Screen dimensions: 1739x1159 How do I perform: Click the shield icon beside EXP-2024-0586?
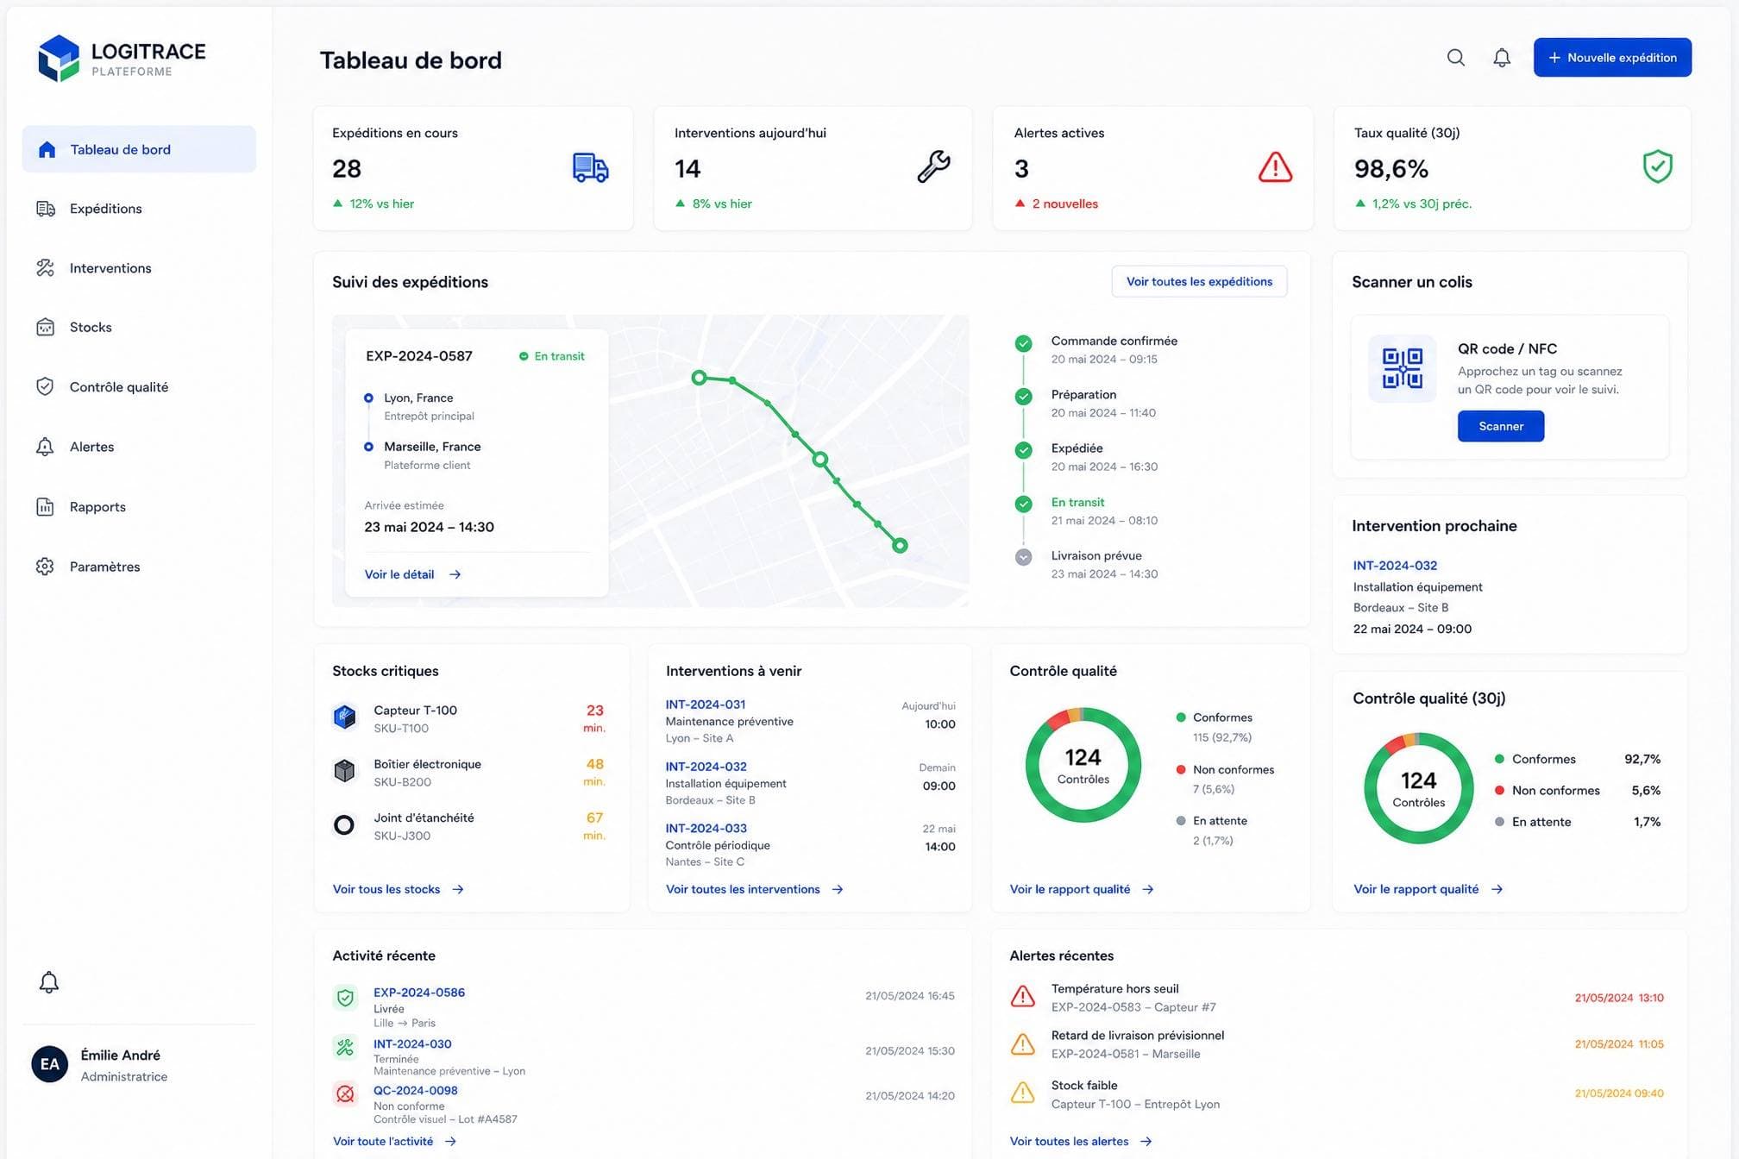click(345, 998)
